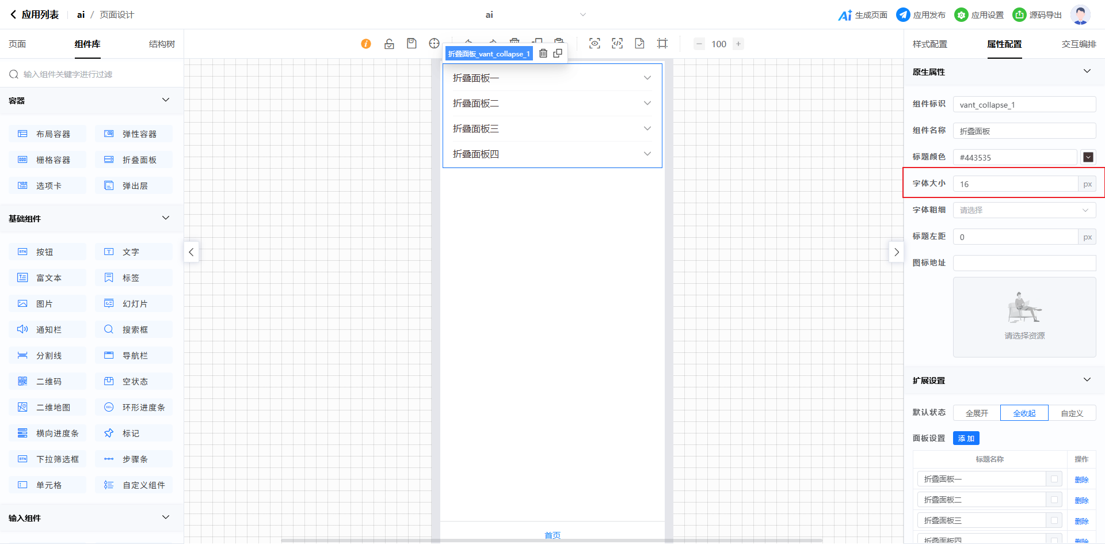The width and height of the screenshot is (1105, 544).
Task: Click 删除 link for 折叠面板三
Action: click(x=1081, y=521)
